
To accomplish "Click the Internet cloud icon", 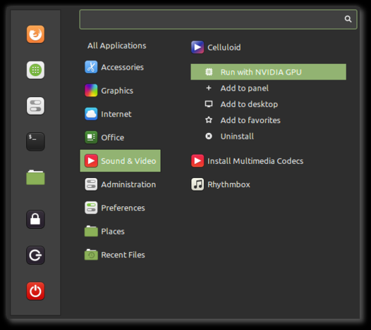I will pos(91,114).
